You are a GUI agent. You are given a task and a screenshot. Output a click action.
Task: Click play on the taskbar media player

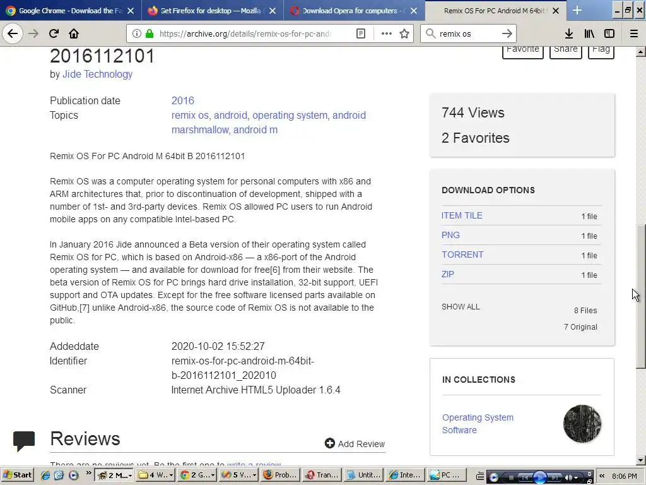click(540, 477)
